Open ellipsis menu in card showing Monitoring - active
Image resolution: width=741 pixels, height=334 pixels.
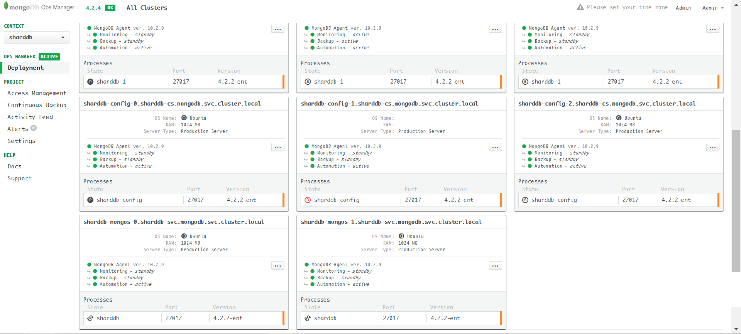[x=495, y=29]
